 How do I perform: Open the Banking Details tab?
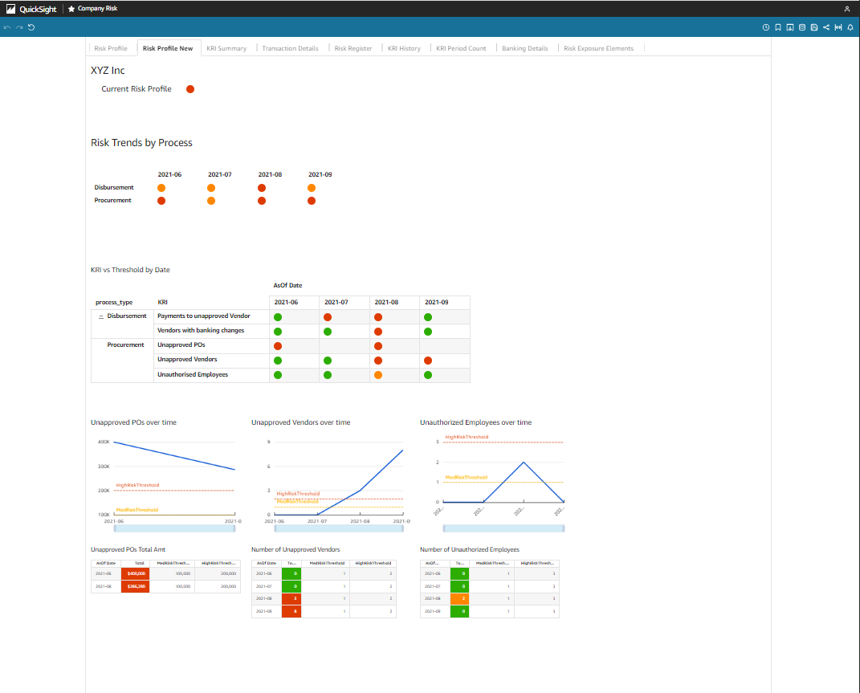pos(525,48)
